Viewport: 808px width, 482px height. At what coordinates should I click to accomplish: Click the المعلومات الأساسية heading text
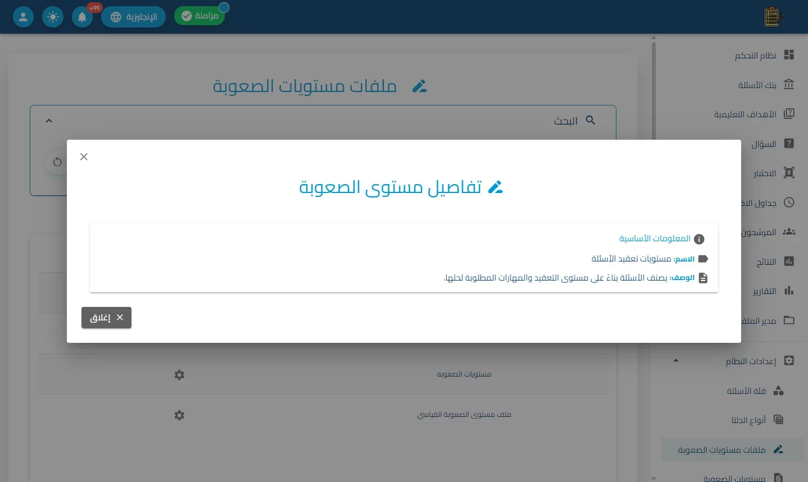[x=655, y=238]
